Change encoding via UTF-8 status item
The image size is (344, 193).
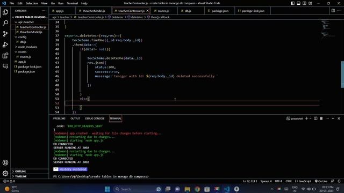click(278, 181)
